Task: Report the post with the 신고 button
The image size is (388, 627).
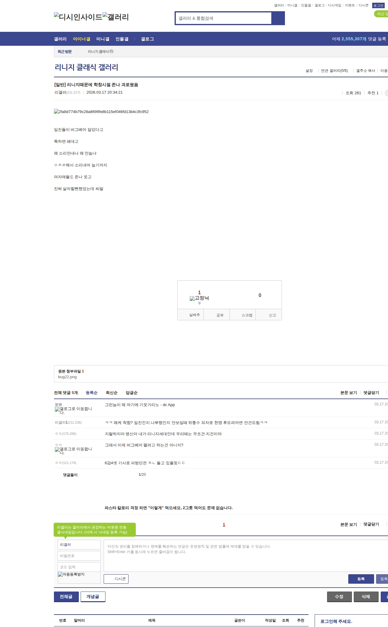Action: [x=269, y=315]
